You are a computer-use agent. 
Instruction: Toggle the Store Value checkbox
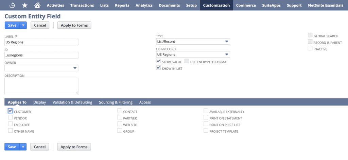[x=158, y=62]
